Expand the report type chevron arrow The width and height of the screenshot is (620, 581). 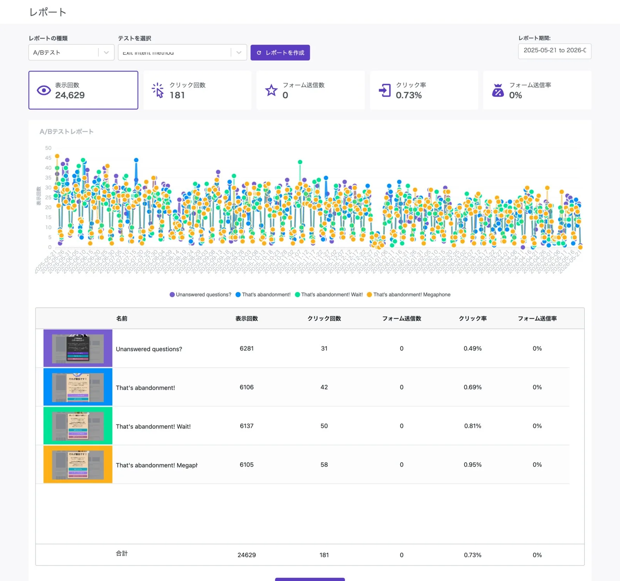106,52
